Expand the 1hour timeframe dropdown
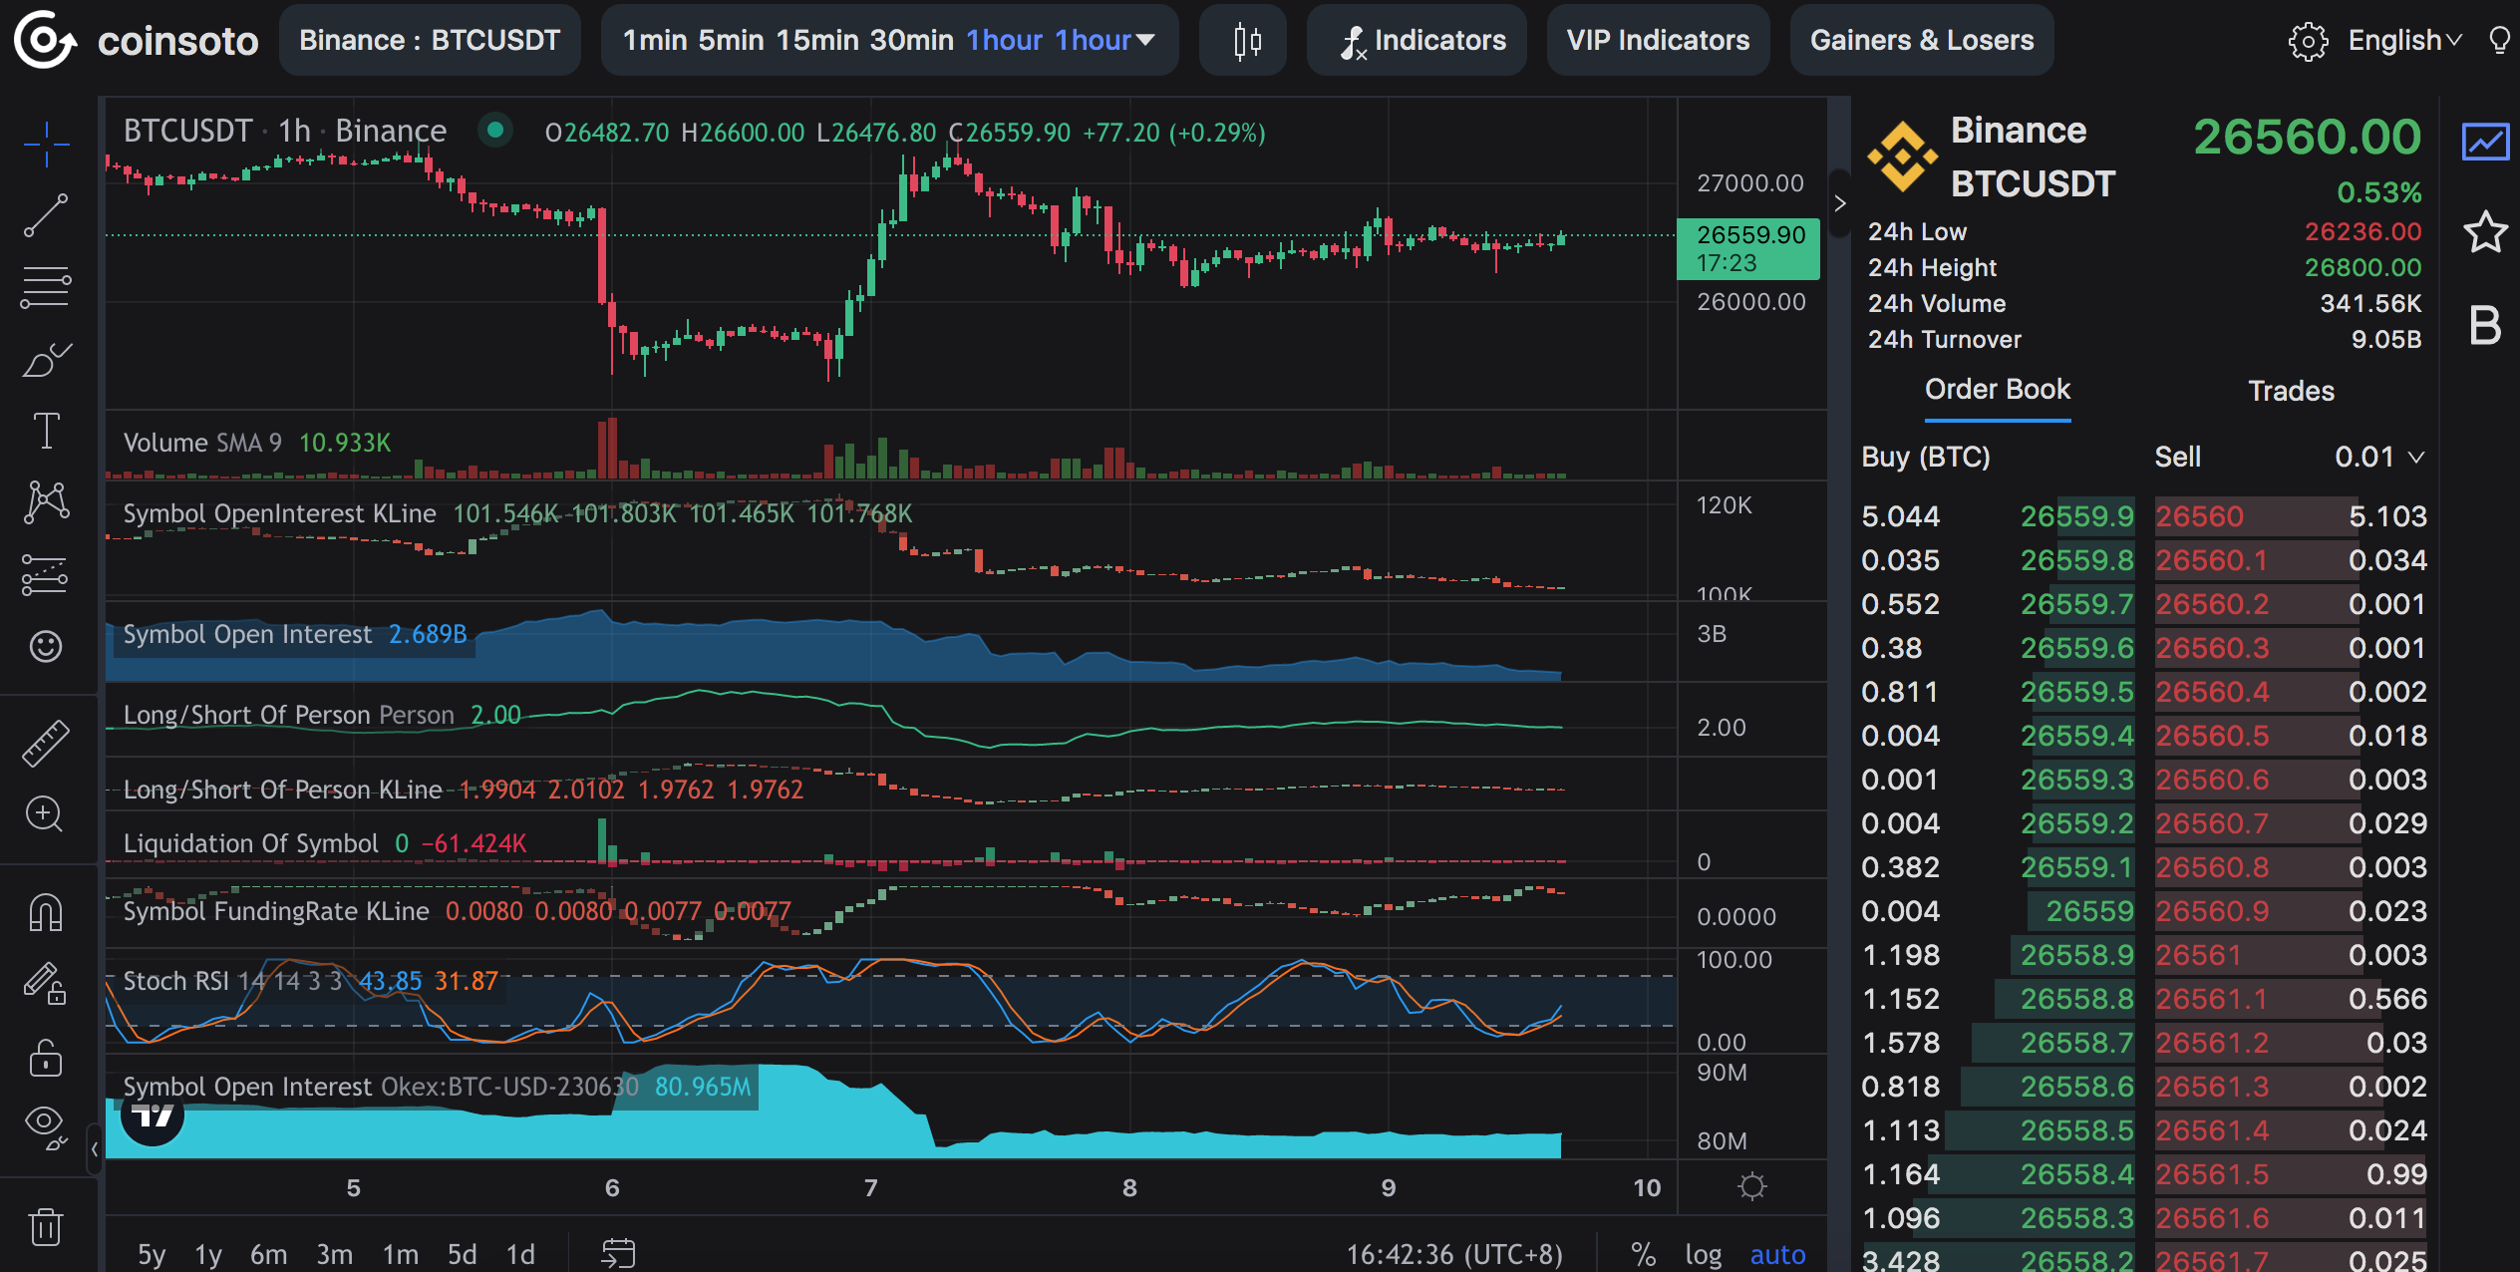This screenshot has width=2520, height=1272. (x=1146, y=41)
